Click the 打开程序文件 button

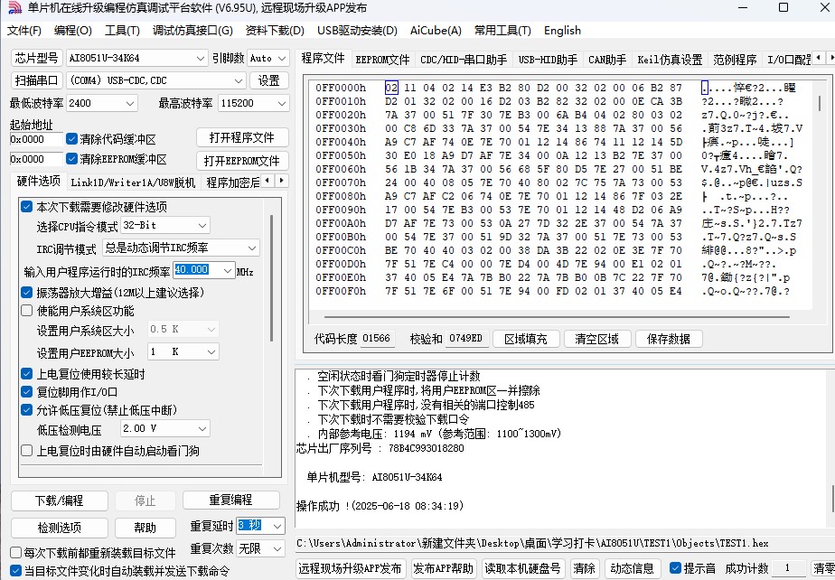[x=242, y=137]
